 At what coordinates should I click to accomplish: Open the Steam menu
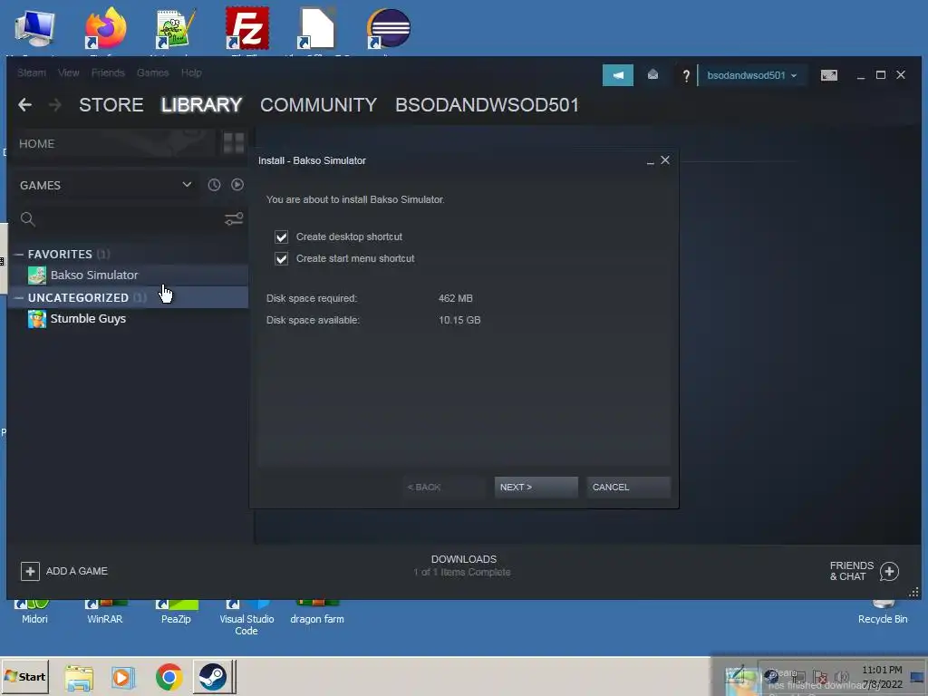click(32, 72)
